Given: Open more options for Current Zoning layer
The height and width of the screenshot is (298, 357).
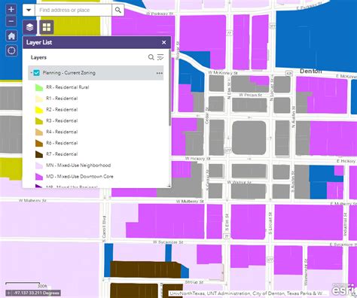Looking at the screenshot, I should click(x=160, y=73).
